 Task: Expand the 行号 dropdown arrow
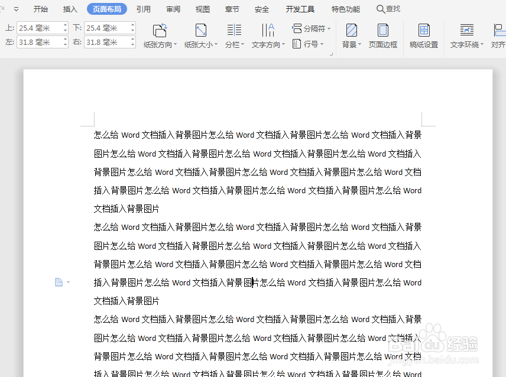tap(322, 44)
